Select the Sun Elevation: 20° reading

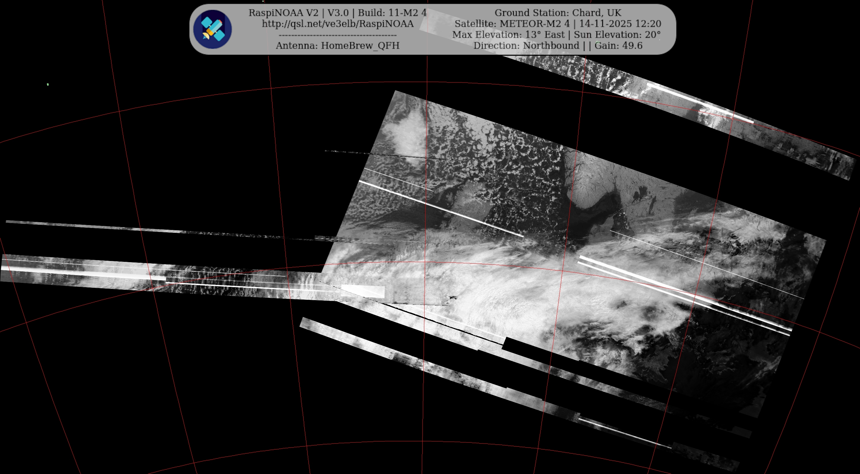pyautogui.click(x=617, y=35)
